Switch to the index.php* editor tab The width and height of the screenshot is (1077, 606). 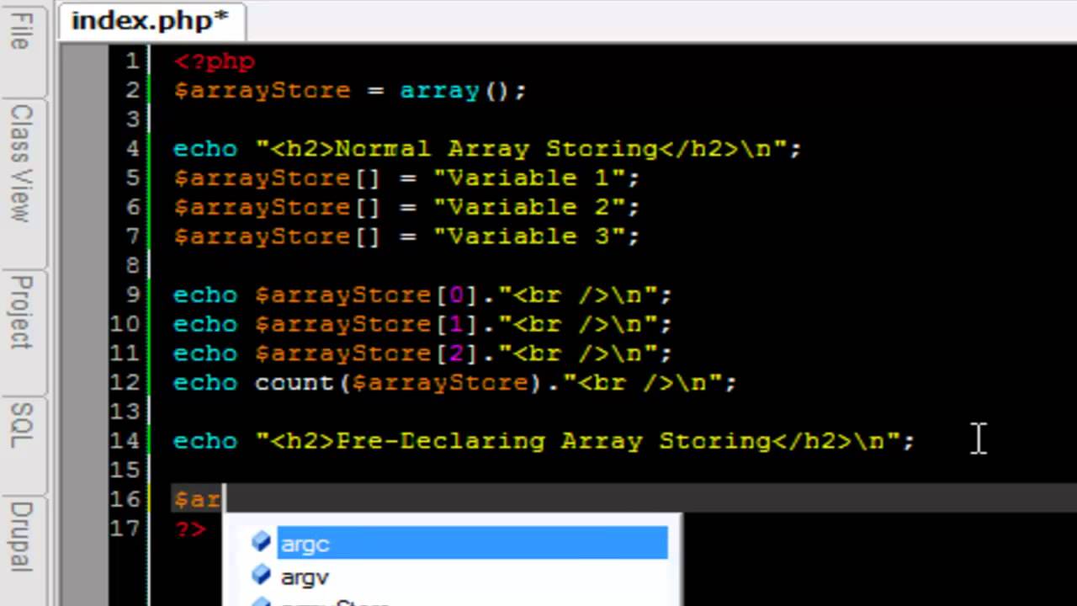tap(150, 20)
